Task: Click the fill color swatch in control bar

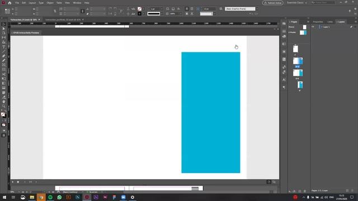Action: coord(139,9)
